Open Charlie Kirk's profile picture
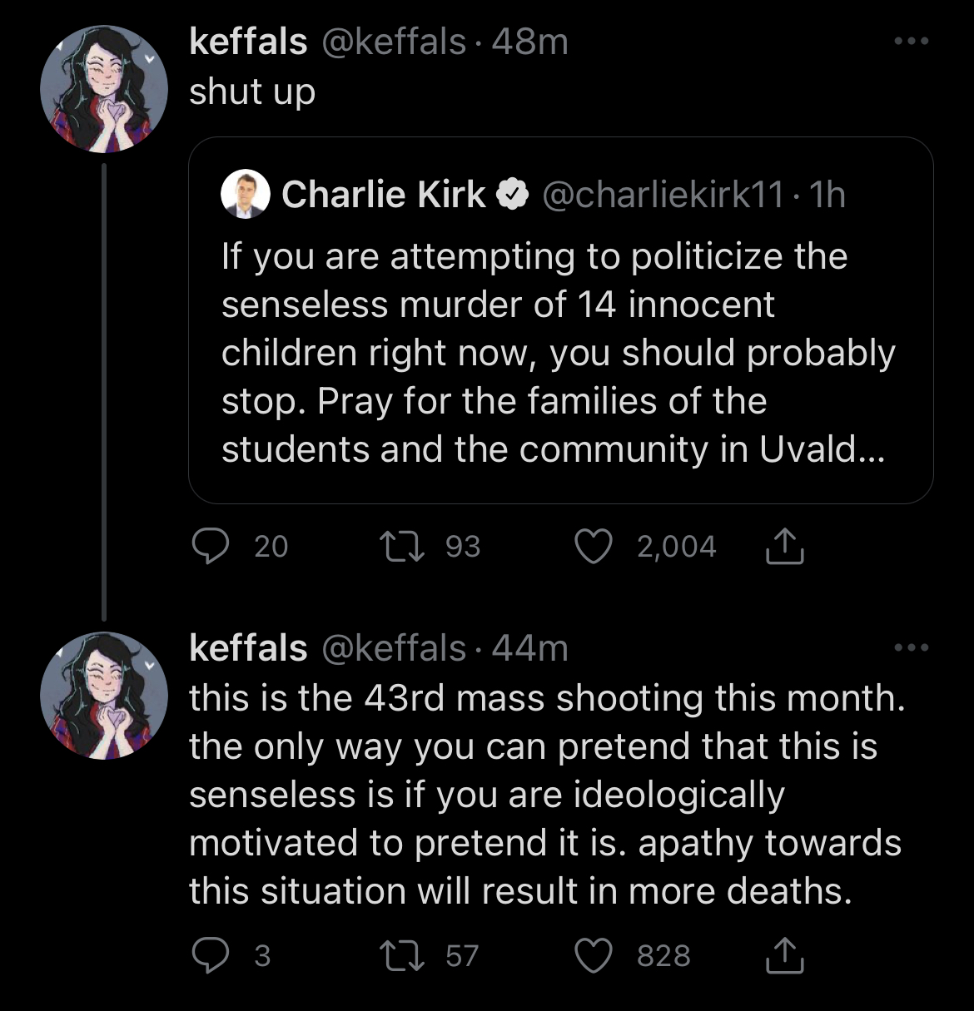The height and width of the screenshot is (1011, 974). click(246, 196)
